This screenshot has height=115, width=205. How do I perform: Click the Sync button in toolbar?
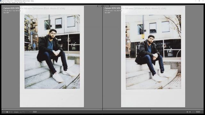pyautogui.click(x=35, y=112)
